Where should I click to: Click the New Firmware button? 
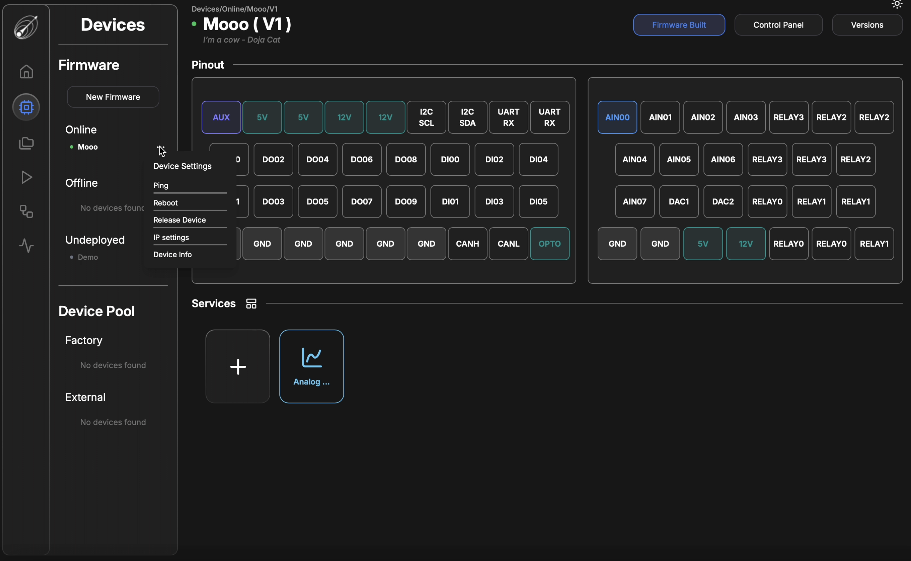(113, 97)
